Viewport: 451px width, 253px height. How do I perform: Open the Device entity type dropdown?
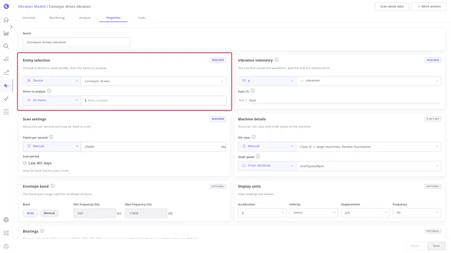(x=52, y=81)
